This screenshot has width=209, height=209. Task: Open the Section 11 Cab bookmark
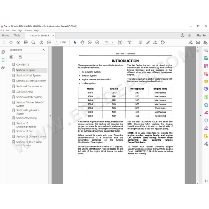click(25, 131)
